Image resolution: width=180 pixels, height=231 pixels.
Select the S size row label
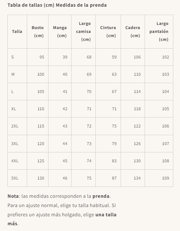[12, 57]
